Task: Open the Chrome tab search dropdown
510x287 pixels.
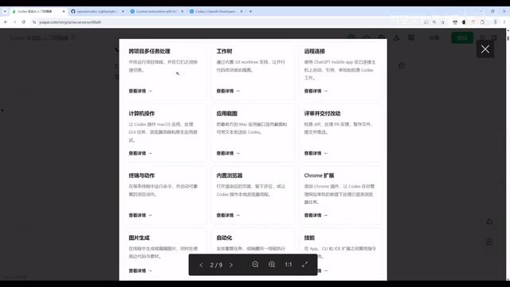Action: point(5,11)
